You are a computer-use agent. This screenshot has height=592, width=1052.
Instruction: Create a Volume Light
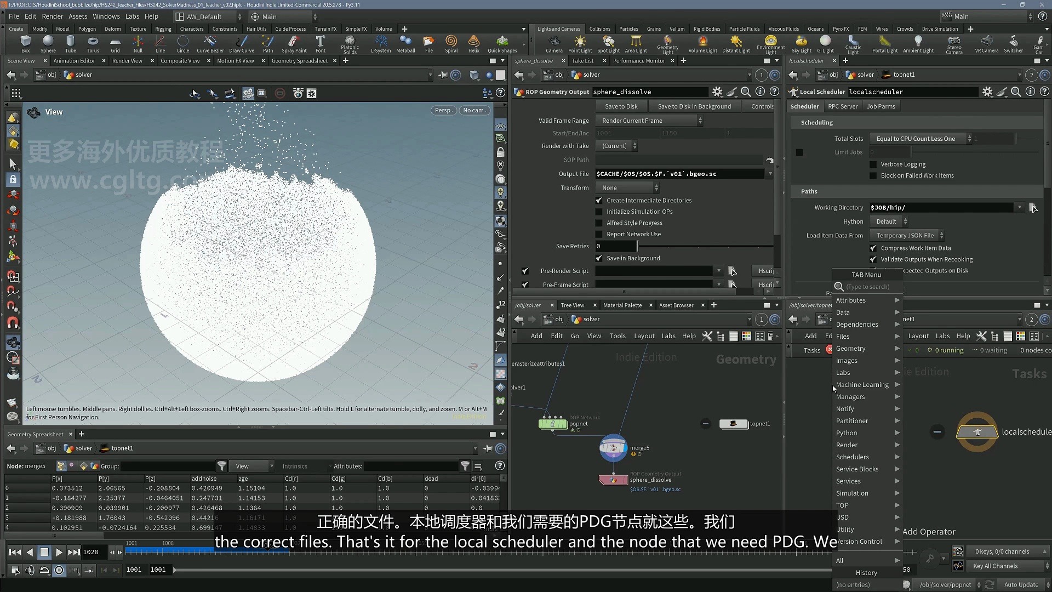[x=702, y=44]
